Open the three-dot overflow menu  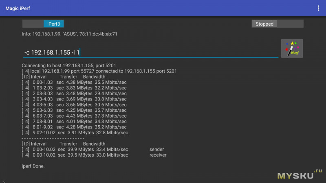[x=318, y=8]
